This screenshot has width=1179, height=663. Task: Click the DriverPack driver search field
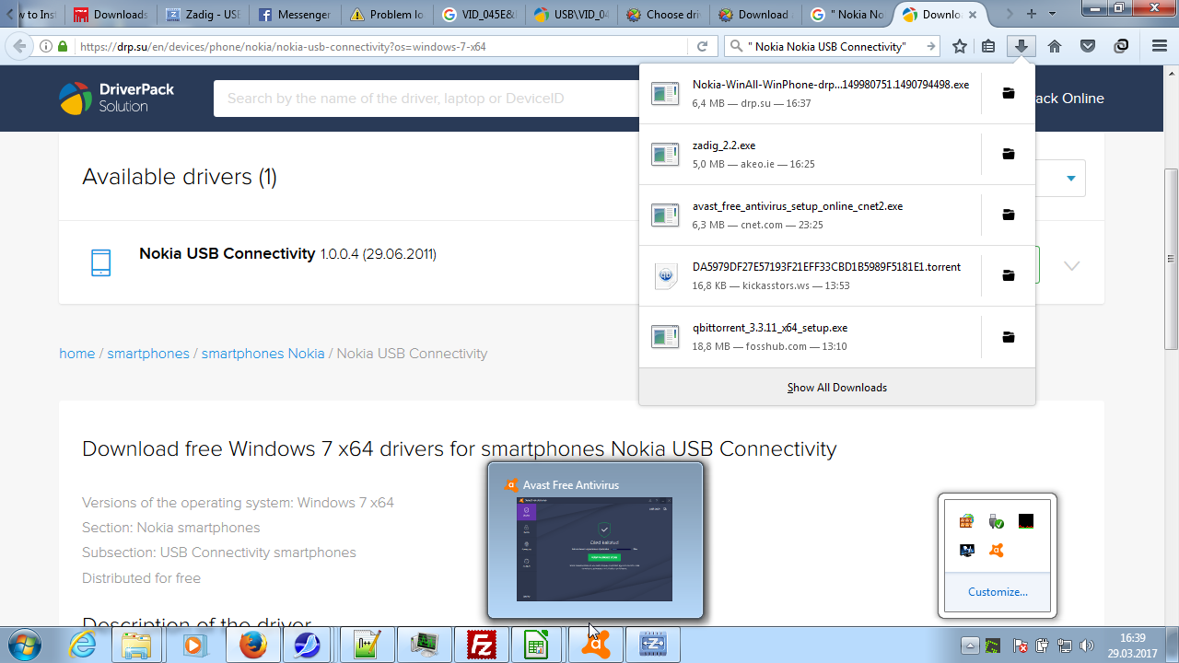tap(426, 99)
